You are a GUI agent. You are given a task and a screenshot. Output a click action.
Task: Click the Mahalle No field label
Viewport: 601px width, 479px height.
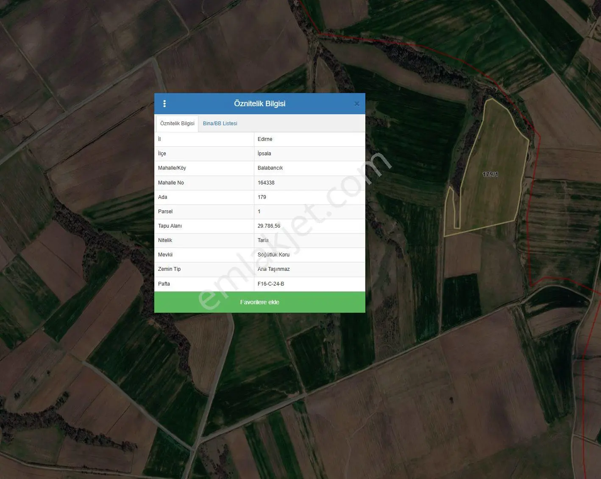point(171,183)
